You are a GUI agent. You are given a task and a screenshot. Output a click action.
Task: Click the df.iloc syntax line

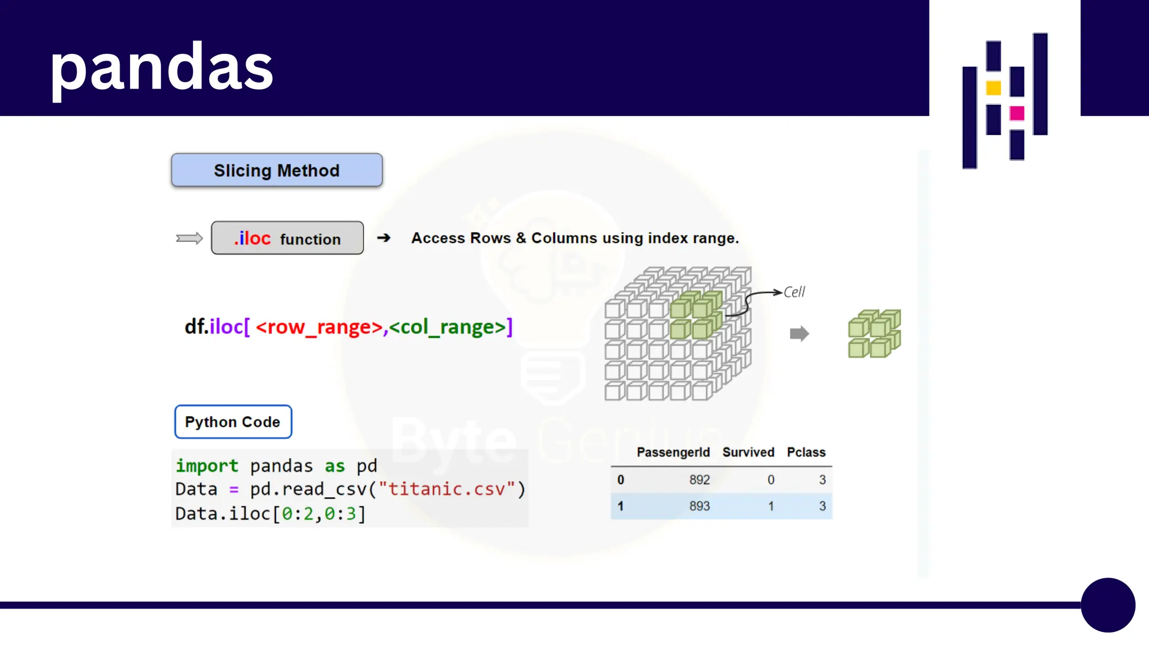click(x=348, y=326)
